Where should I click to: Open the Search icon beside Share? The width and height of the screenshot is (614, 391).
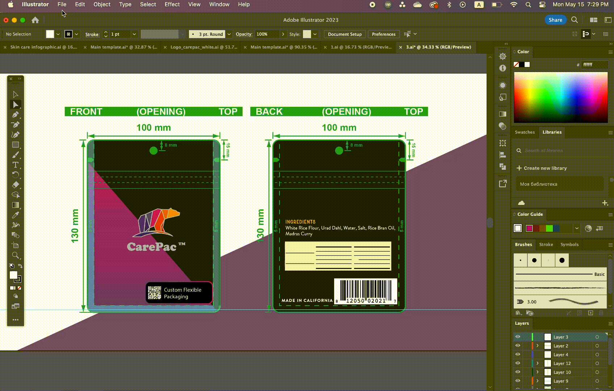(x=575, y=20)
